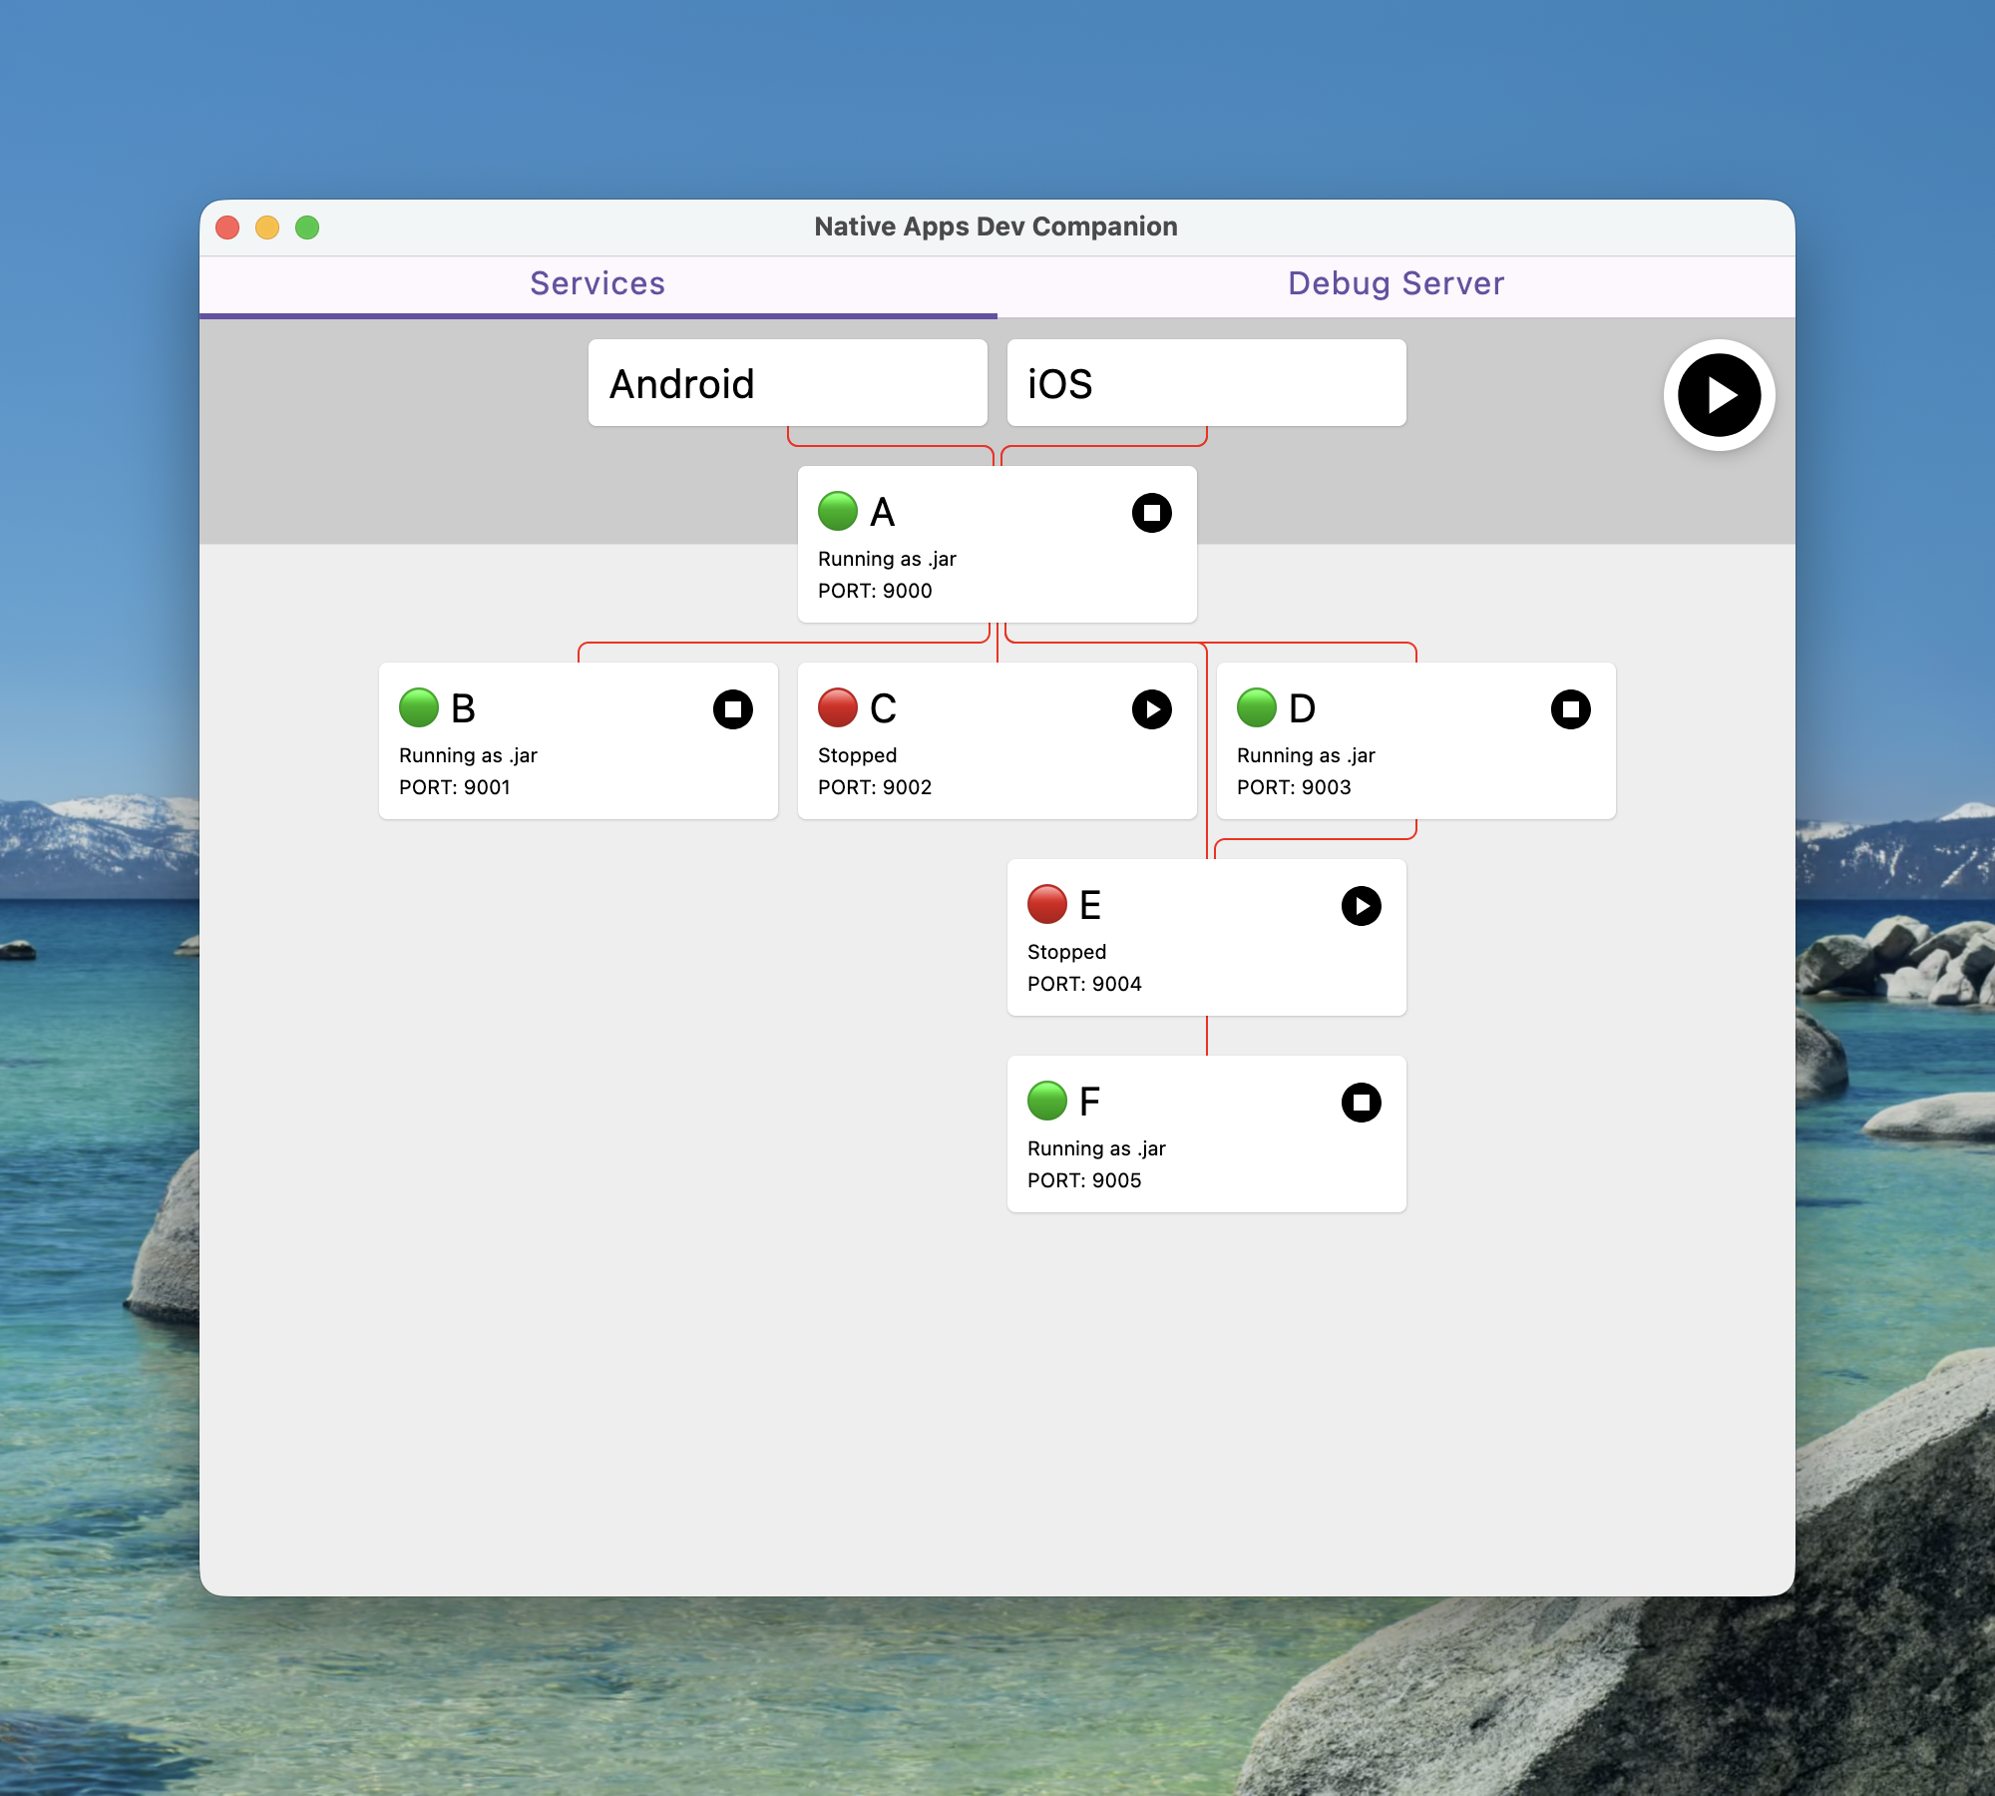
Task: Click the Native Apps Dev Companion title
Action: pyautogui.click(x=996, y=226)
